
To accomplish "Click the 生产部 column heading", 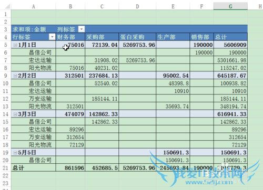I will [x=173, y=37].
